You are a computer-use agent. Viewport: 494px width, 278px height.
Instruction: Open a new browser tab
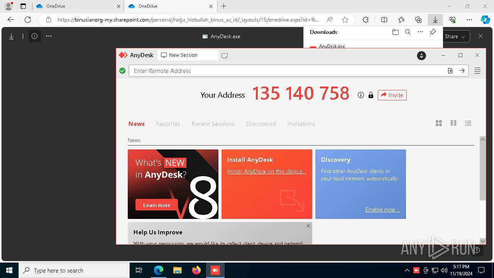point(224,6)
